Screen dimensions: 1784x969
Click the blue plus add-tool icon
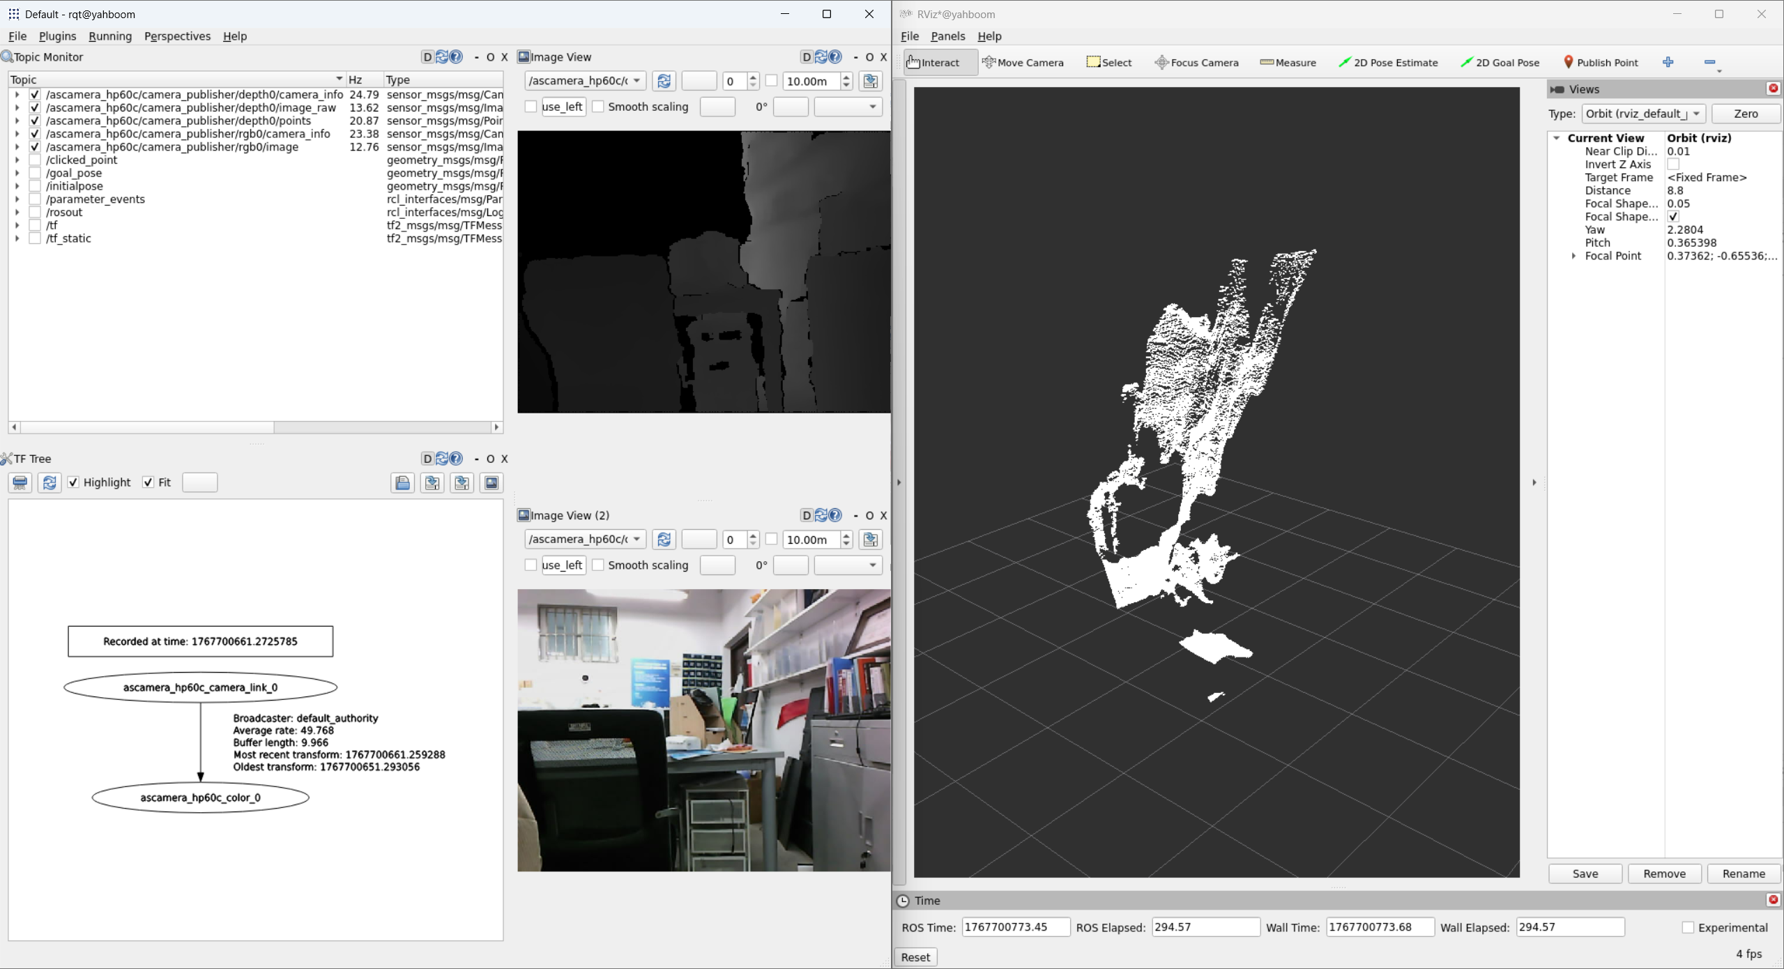1668,62
